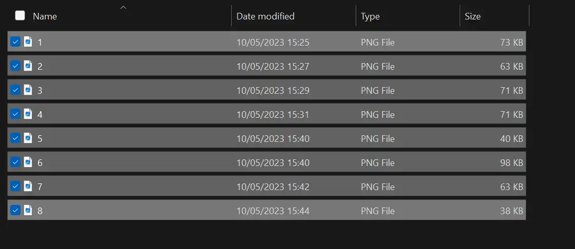Click the PNG icon of file 2

pos(28,66)
